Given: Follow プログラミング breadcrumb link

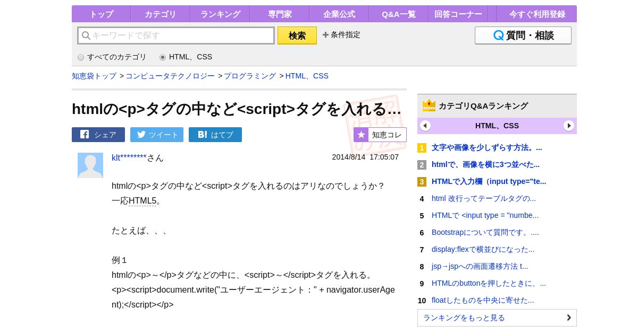Looking at the screenshot, I should [x=250, y=76].
